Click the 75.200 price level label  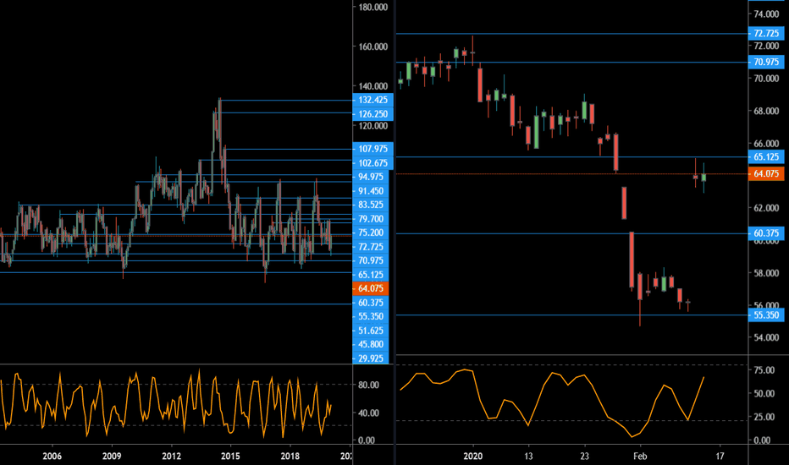[371, 232]
